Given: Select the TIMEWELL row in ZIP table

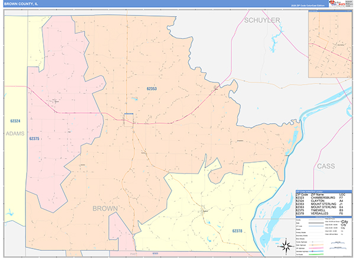Looking at the screenshot, I should [x=324, y=211].
